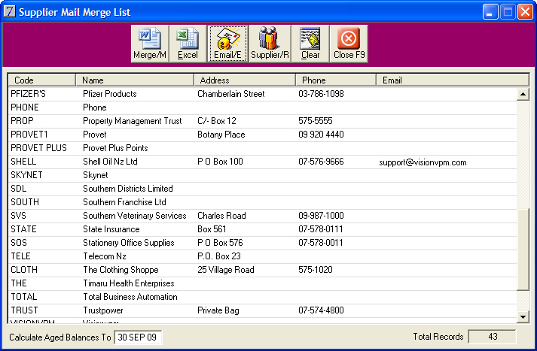This screenshot has height=351, width=537.
Task: Click the 25 Village Road address
Action: tap(226, 270)
